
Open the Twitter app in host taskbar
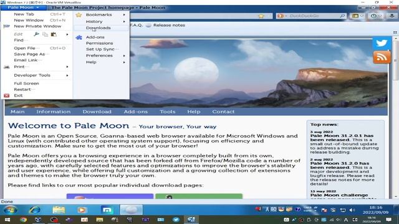(176, 220)
